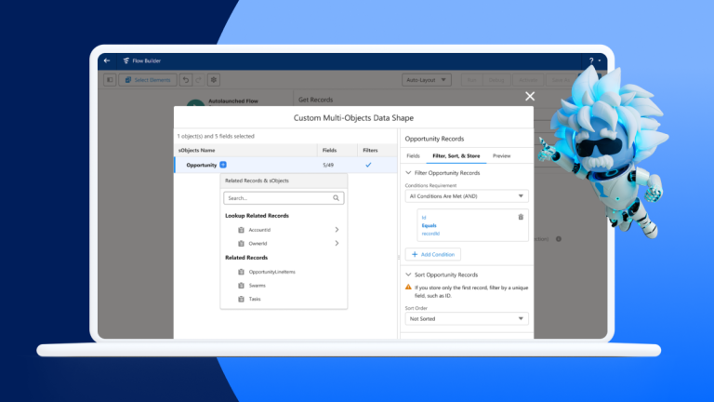The width and height of the screenshot is (714, 402).
Task: Open the help question mark menu
Action: (591, 60)
